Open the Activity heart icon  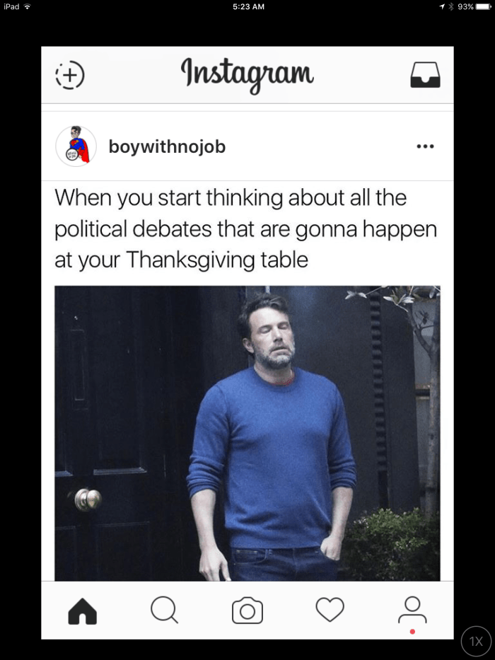click(330, 610)
